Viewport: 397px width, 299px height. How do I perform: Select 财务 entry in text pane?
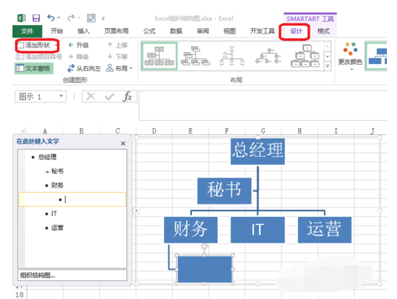pyautogui.click(x=57, y=185)
